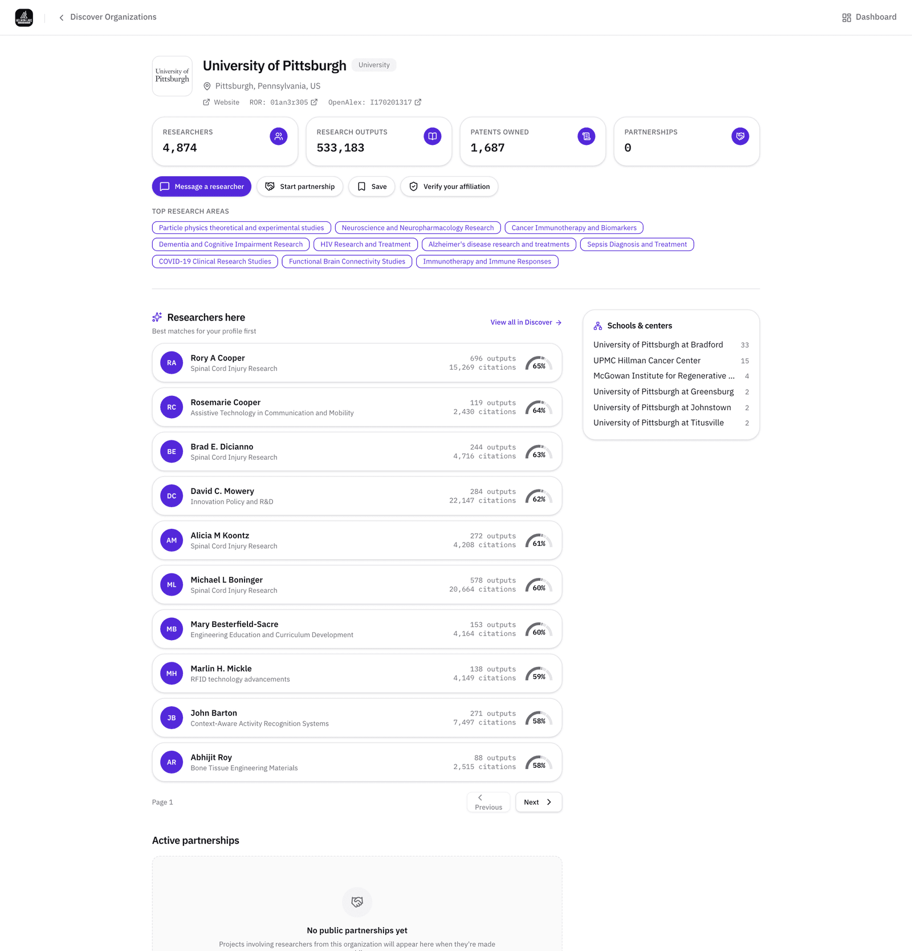
Task: Click the ML avatar icon
Action: (x=172, y=585)
